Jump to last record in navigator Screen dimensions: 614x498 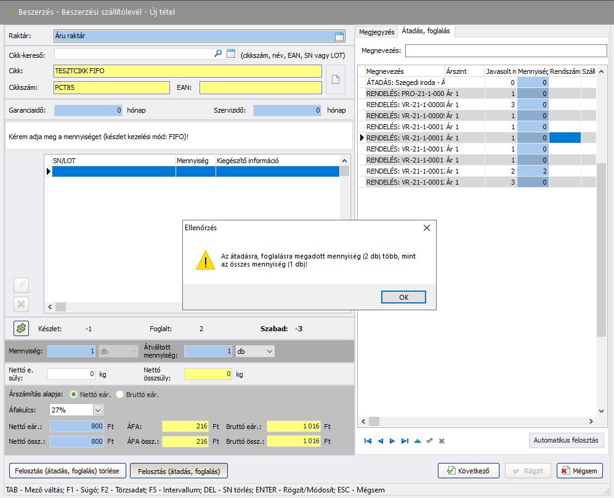(x=405, y=441)
